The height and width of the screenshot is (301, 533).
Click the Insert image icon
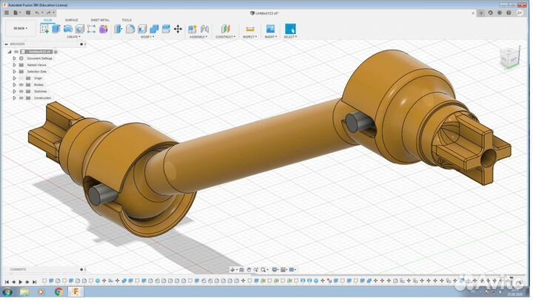tap(270, 29)
